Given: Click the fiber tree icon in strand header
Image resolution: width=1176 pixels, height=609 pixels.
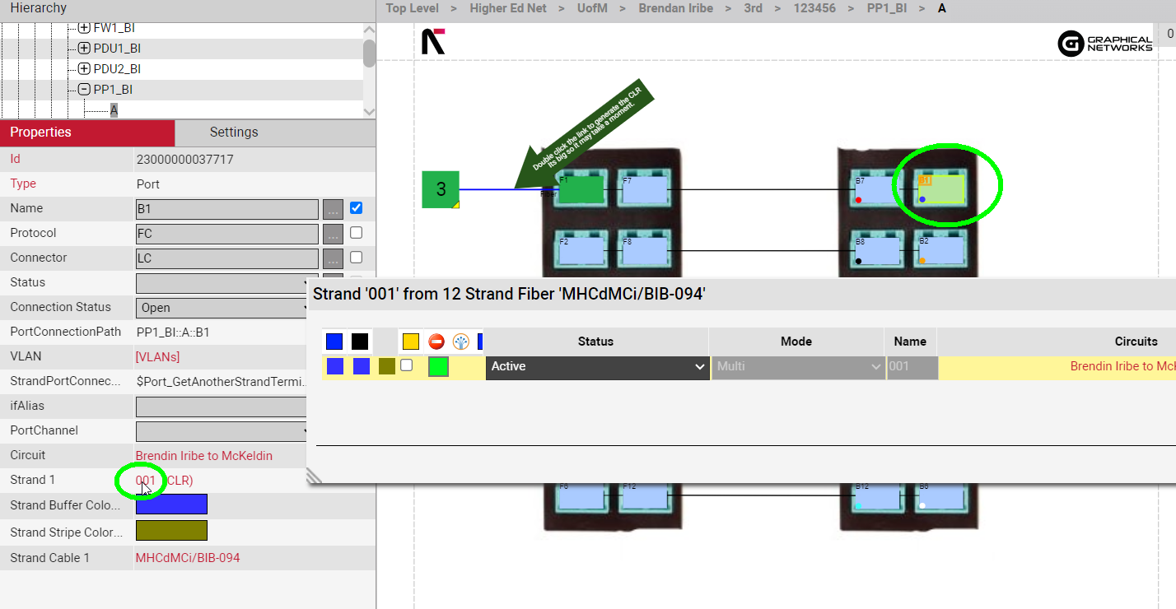Looking at the screenshot, I should click(x=461, y=342).
